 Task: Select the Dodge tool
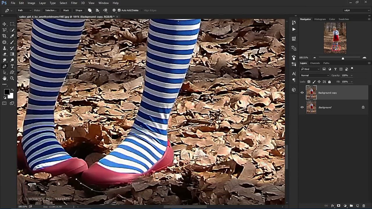click(12, 60)
